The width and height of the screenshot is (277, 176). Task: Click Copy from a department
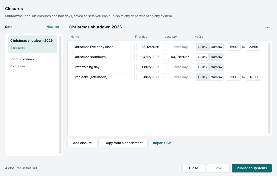coord(124,143)
